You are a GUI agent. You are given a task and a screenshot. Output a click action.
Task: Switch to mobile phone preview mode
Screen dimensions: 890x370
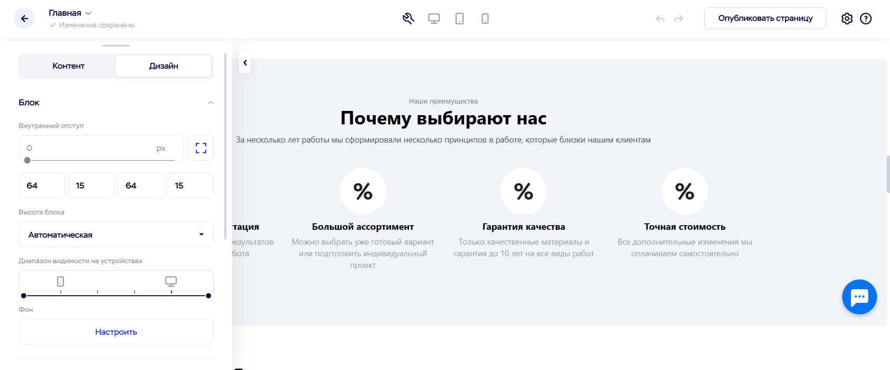(485, 19)
